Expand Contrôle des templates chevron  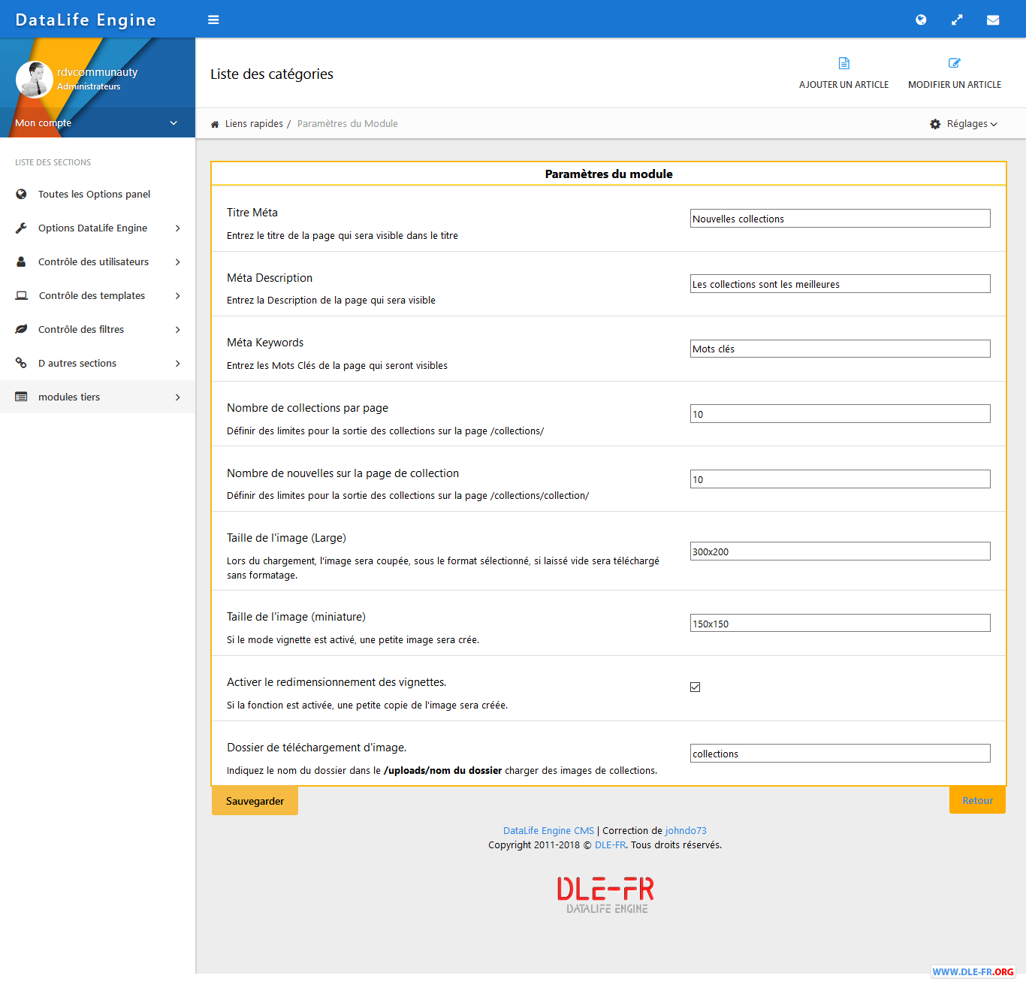[178, 295]
